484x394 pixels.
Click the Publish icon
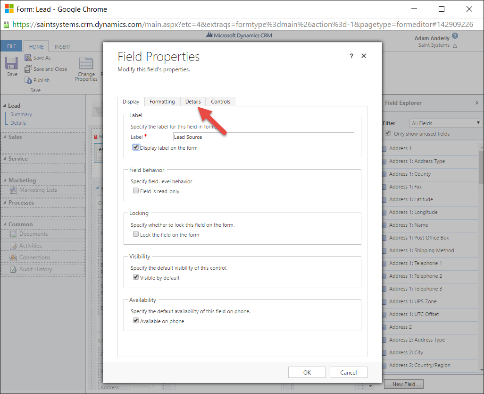tap(28, 80)
